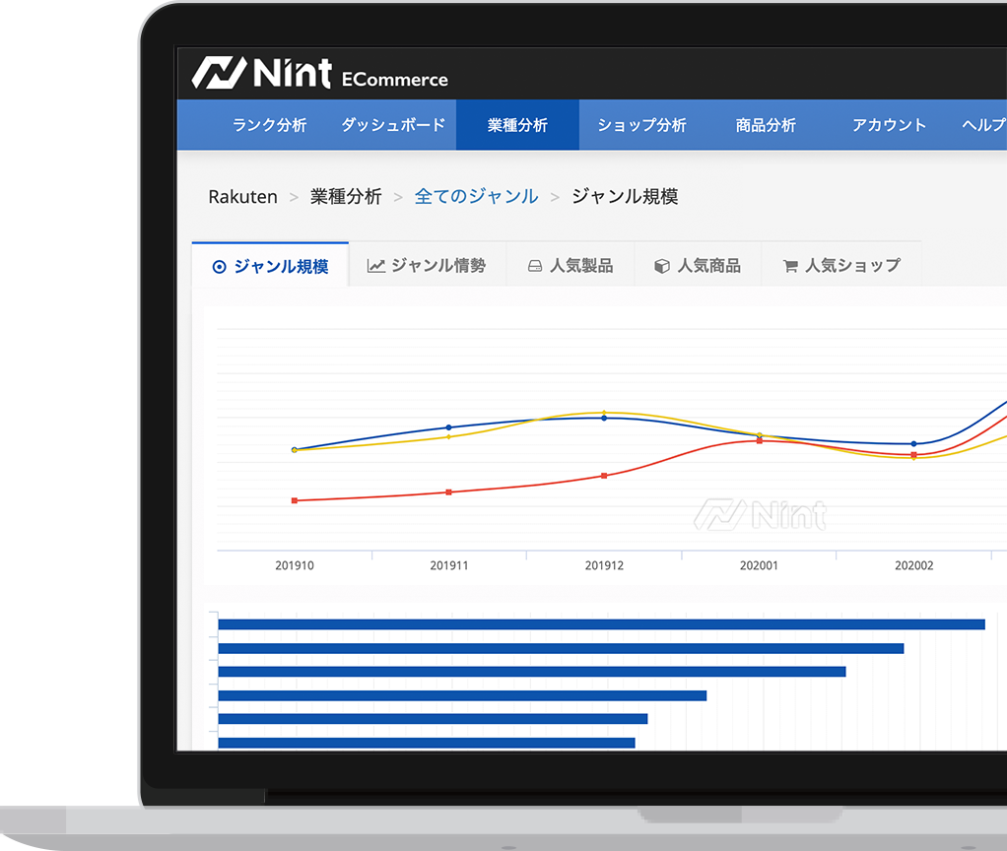This screenshot has height=851, width=1007.
Task: Click the target icon on ジャンル規模 tab
Action: click(x=219, y=267)
